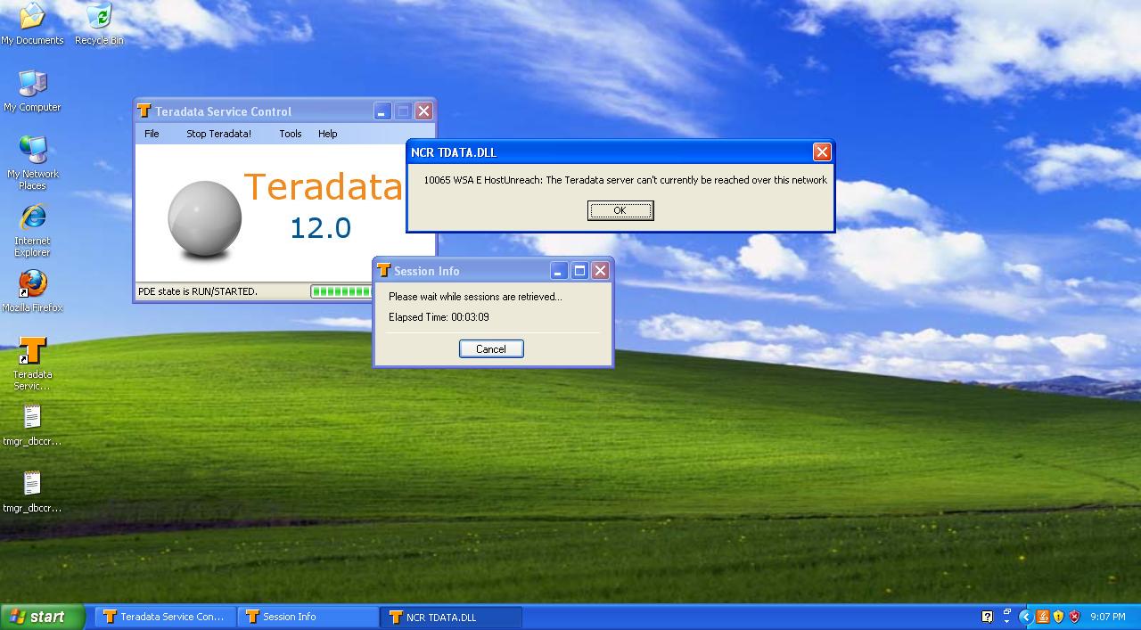1141x630 pixels.
Task: Click the green PDE state progress bar
Action: pos(341,291)
